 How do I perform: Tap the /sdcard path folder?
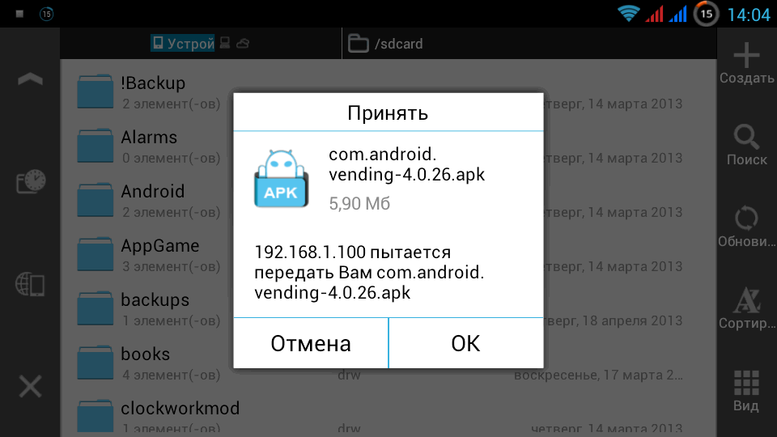click(385, 44)
